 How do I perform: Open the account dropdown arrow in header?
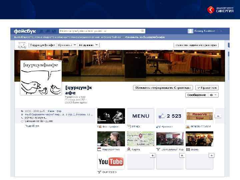coord(221,31)
